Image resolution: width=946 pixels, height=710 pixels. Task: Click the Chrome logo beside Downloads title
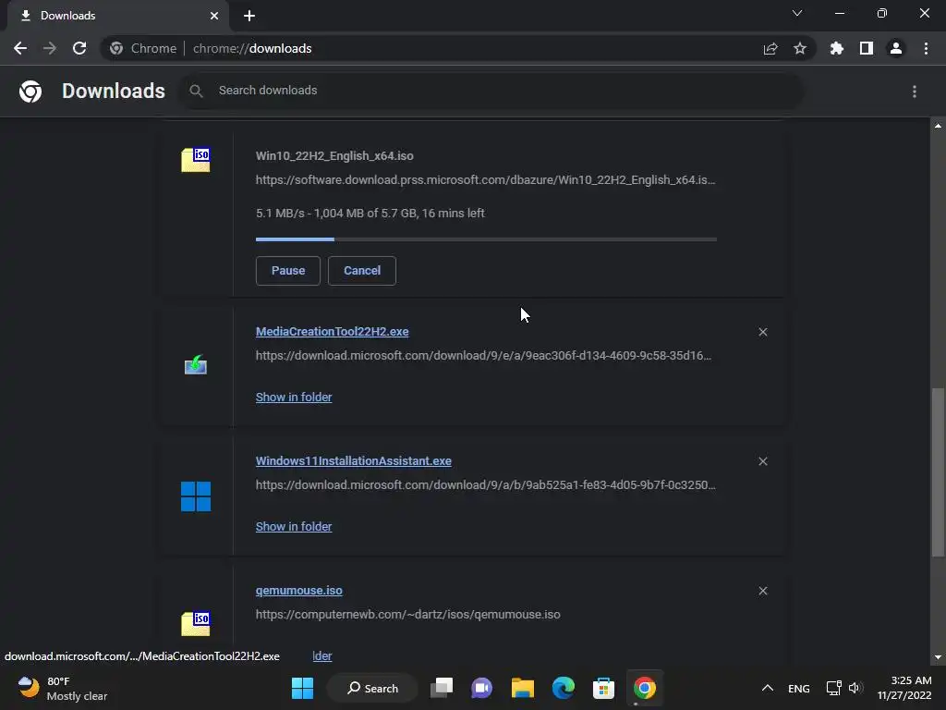point(30,92)
